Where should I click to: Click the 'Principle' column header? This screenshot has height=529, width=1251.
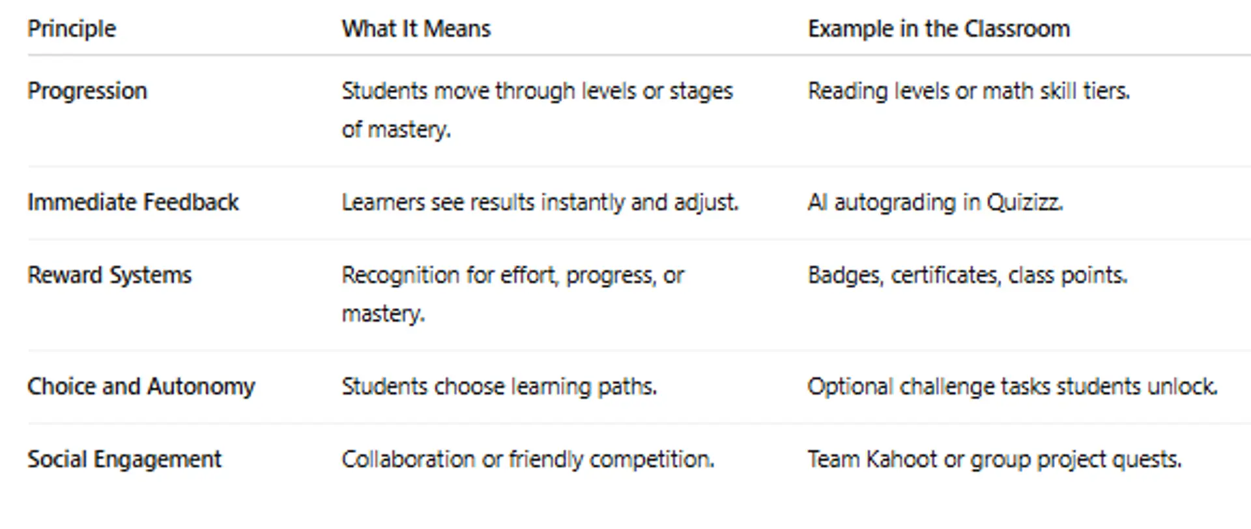pyautogui.click(x=72, y=29)
